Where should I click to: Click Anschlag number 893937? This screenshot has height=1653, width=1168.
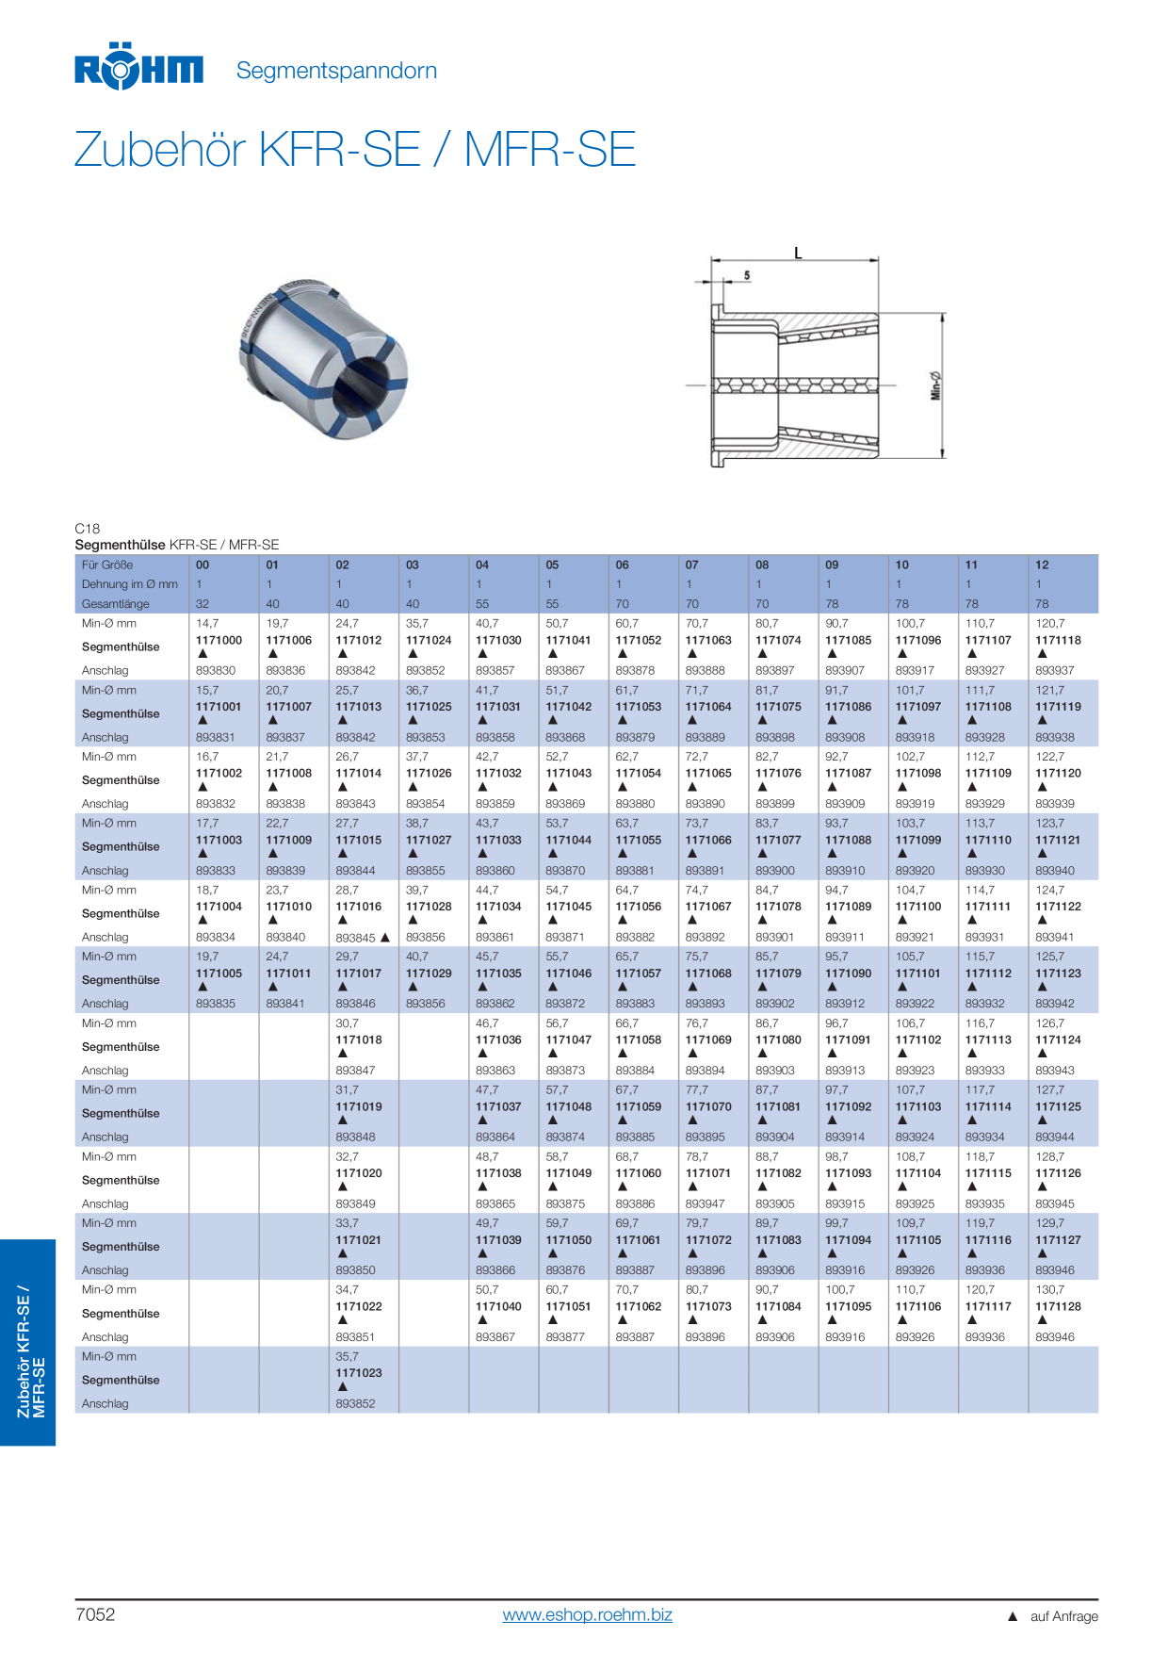[x=1055, y=670]
